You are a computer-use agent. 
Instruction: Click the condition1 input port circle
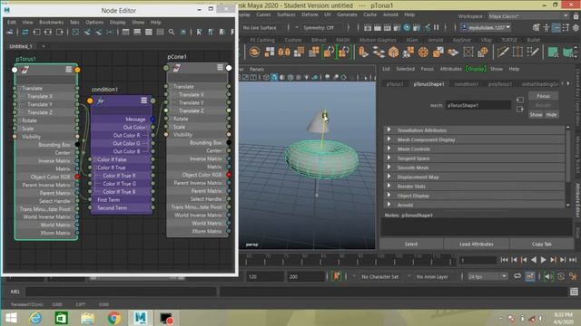(90, 101)
